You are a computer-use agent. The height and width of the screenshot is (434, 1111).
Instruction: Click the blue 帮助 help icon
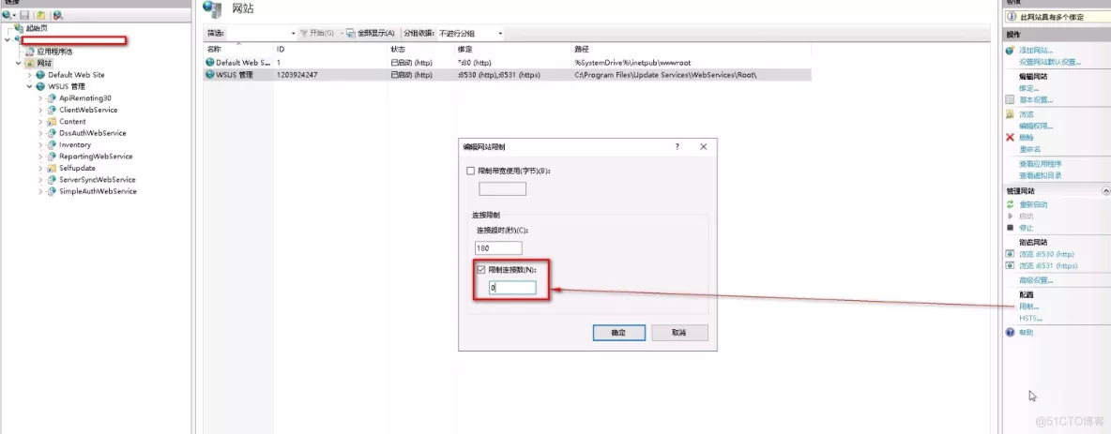coord(1011,332)
